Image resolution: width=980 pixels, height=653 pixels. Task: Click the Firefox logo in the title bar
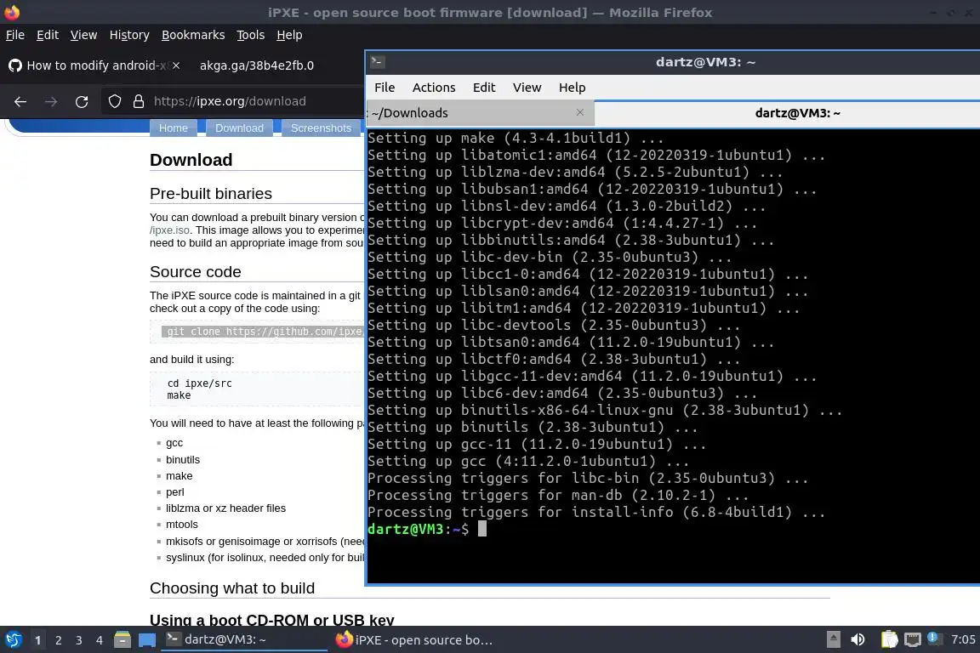click(12, 12)
